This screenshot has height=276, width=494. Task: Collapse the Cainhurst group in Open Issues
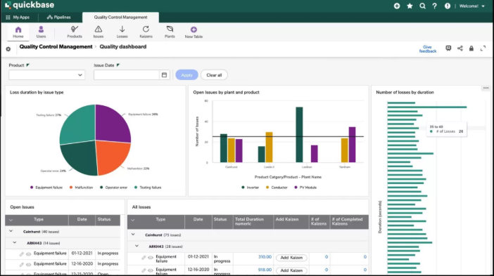pyautogui.click(x=11, y=231)
